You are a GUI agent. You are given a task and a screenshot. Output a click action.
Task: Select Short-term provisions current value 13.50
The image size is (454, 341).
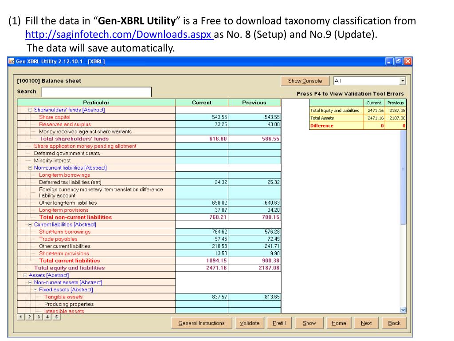202,254
